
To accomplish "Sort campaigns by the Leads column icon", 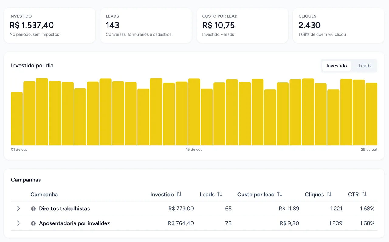I will click(x=220, y=194).
